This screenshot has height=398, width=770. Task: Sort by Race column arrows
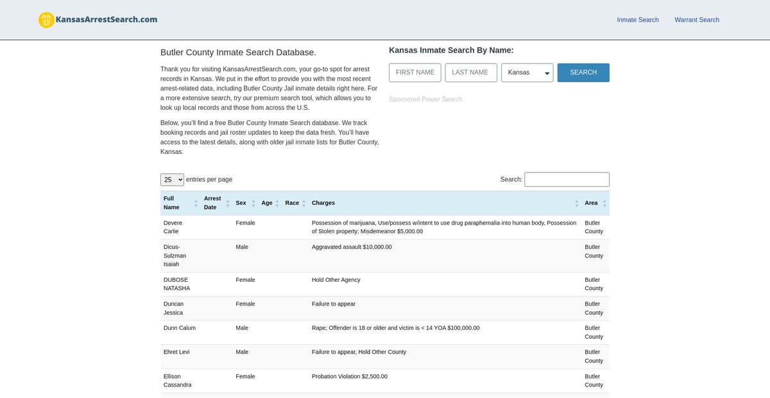tap(304, 203)
